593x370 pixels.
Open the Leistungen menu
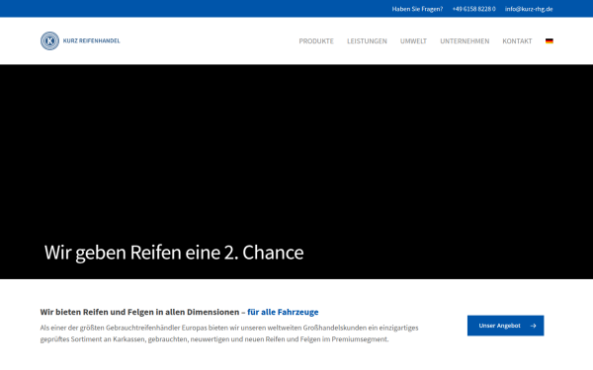coord(367,41)
